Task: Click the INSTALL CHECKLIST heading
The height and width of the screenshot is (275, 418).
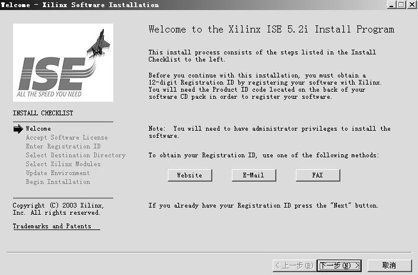Action: pyautogui.click(x=43, y=113)
